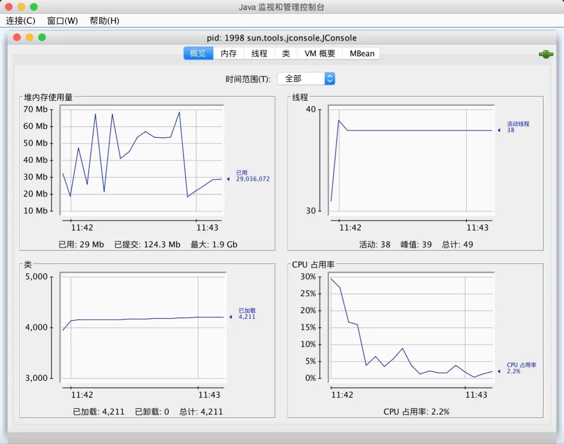Image resolution: width=564 pixels, height=444 pixels.
Task: Open the 类 classes tab
Action: (x=286, y=54)
